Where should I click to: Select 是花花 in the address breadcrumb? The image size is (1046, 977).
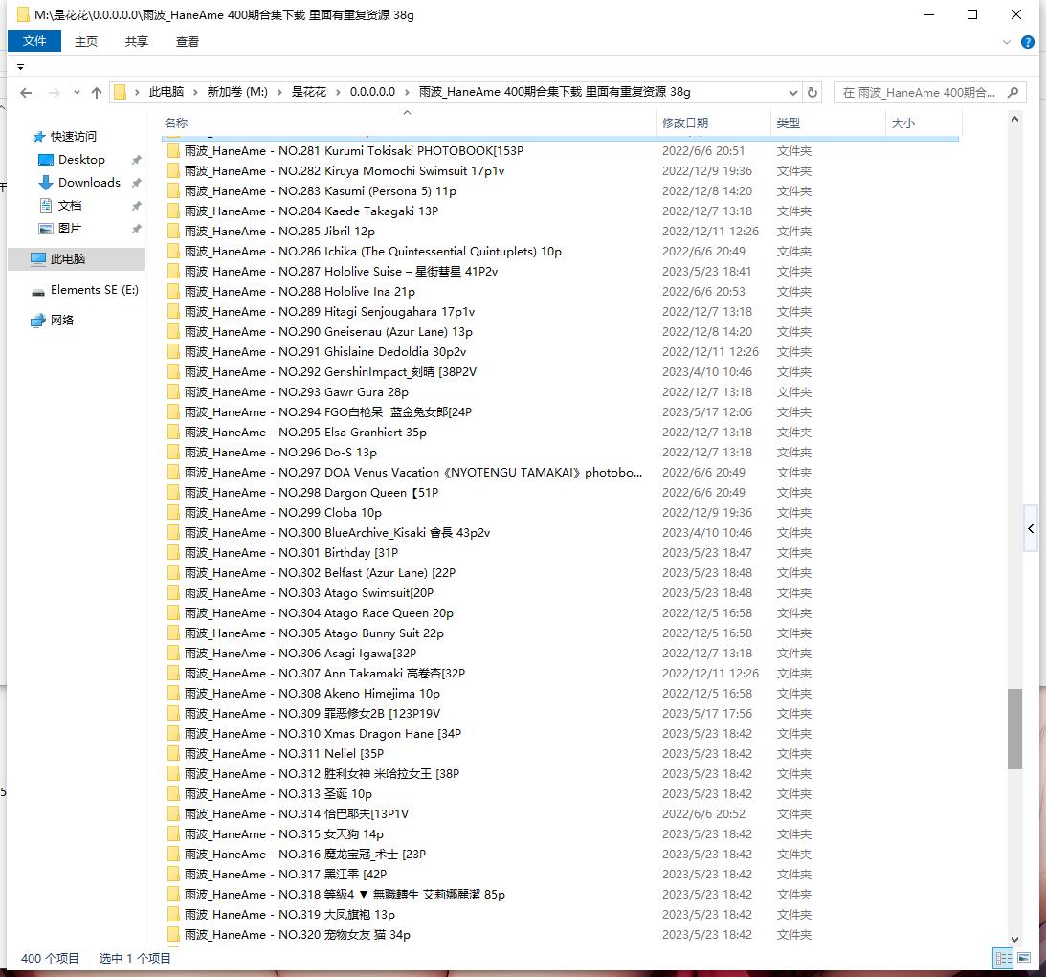pyautogui.click(x=309, y=92)
